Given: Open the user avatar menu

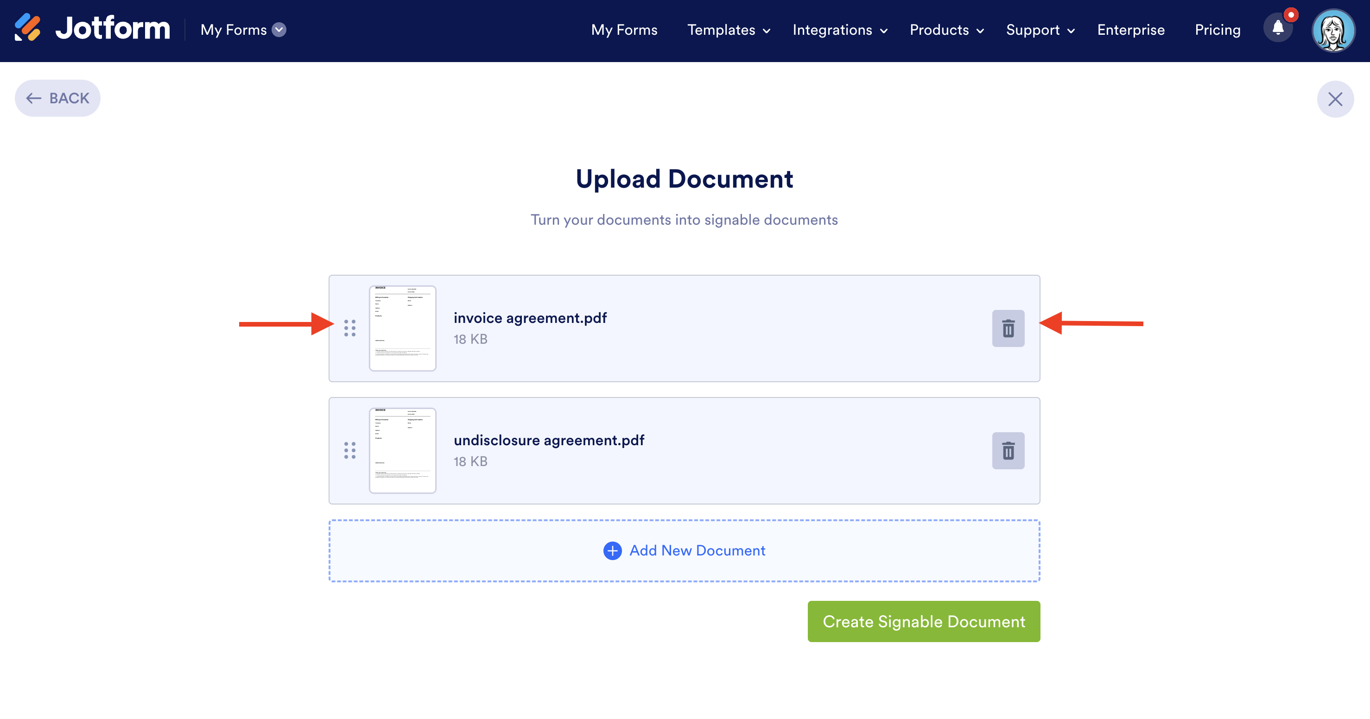Looking at the screenshot, I should tap(1333, 30).
